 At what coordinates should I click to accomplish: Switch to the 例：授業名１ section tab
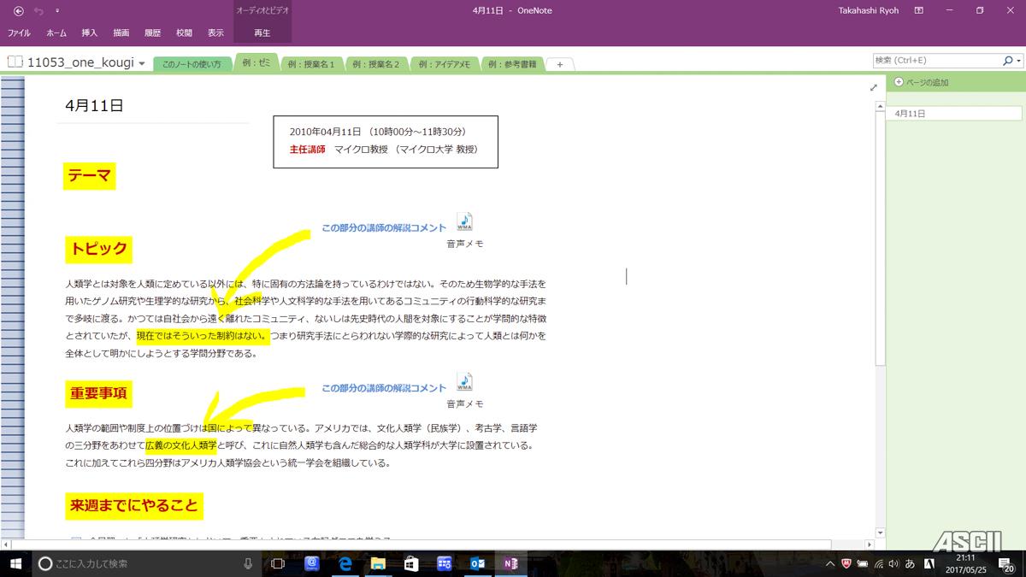point(311,64)
